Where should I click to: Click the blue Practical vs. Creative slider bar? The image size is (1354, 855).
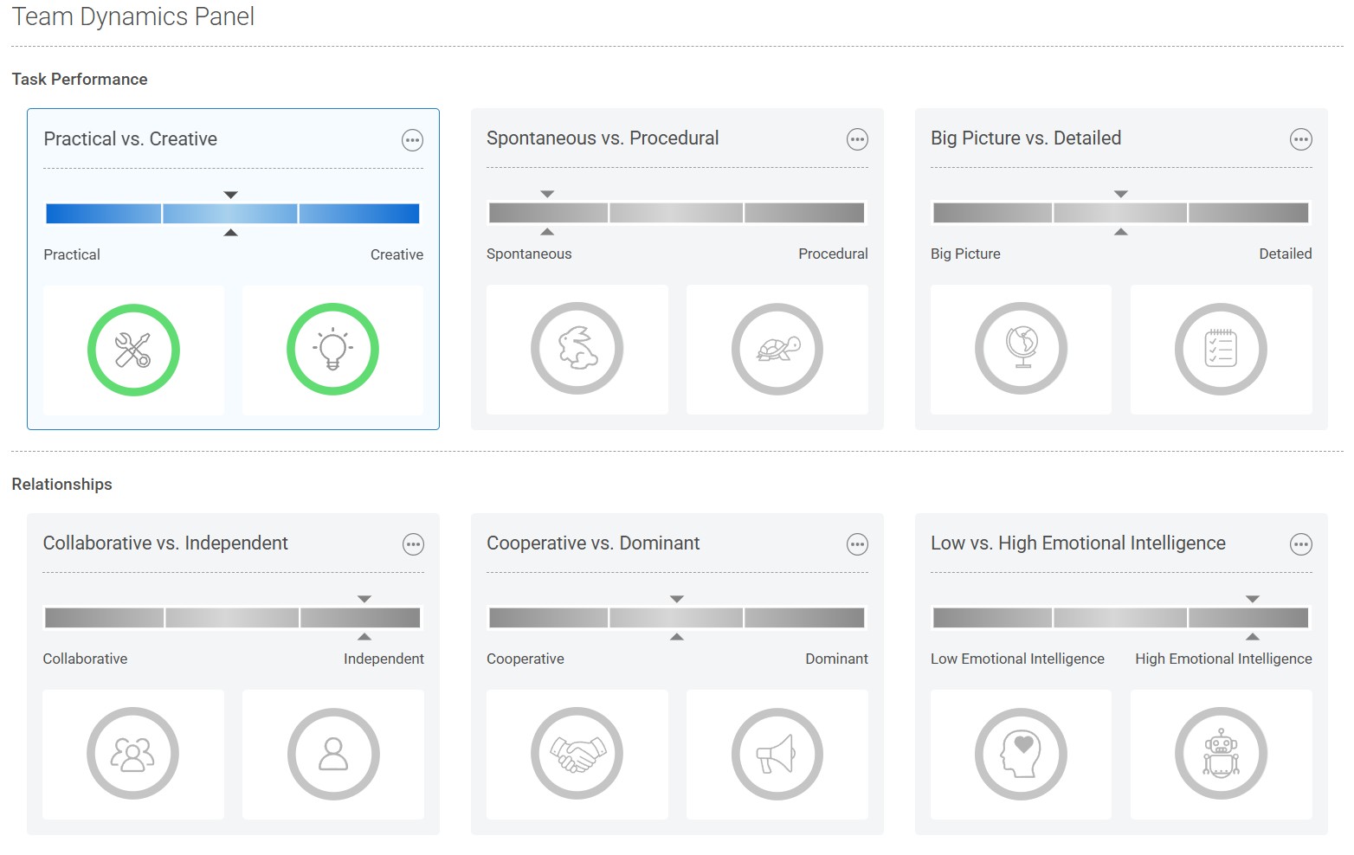pyautogui.click(x=232, y=214)
